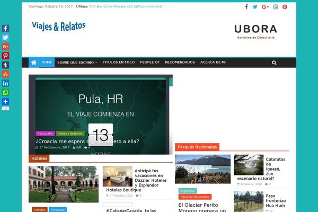This screenshot has height=212, width=318.
Task: Share via Google Plus in the left sidebar
Action: tap(5, 47)
